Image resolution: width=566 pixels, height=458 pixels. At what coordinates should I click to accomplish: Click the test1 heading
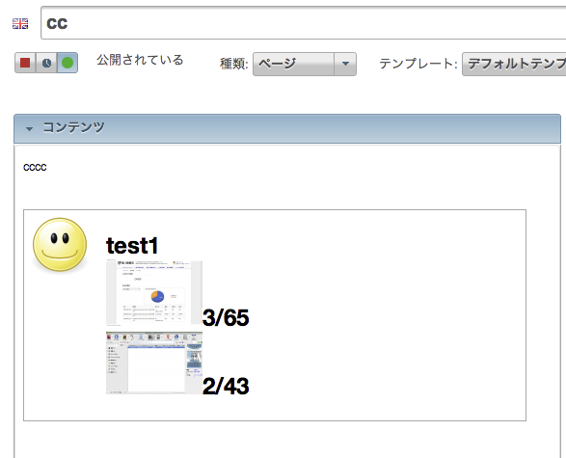(132, 246)
